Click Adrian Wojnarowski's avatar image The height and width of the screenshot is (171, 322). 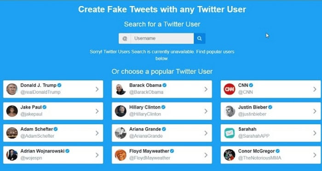pos(11,155)
